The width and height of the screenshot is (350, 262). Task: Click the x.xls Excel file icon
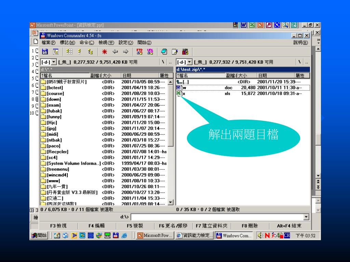point(178,93)
